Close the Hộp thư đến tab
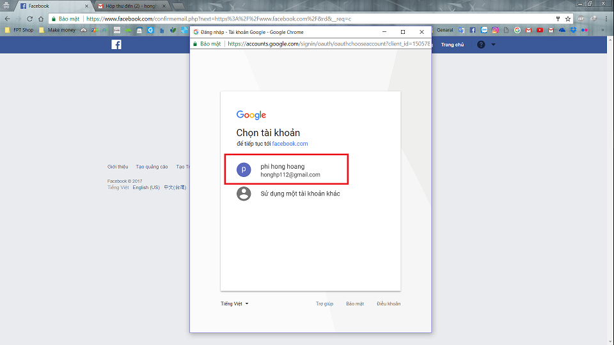Viewport: 614px width, 345px height. click(164, 6)
